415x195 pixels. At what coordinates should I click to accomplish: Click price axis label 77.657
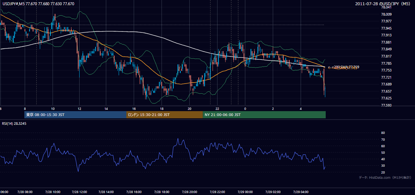pyautogui.click(x=386, y=91)
